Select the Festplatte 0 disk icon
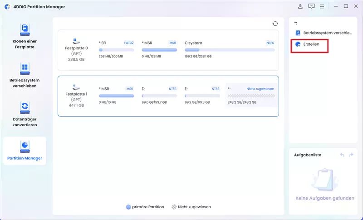The width and height of the screenshot is (363, 220). [x=76, y=41]
